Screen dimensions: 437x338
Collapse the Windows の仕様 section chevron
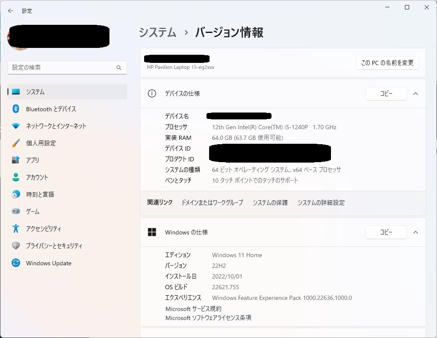pyautogui.click(x=416, y=232)
